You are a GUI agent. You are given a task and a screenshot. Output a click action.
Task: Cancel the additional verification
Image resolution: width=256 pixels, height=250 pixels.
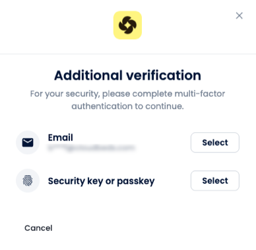pyautogui.click(x=38, y=228)
